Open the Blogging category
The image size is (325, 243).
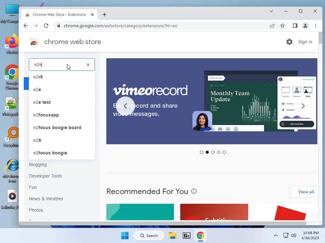38,165
